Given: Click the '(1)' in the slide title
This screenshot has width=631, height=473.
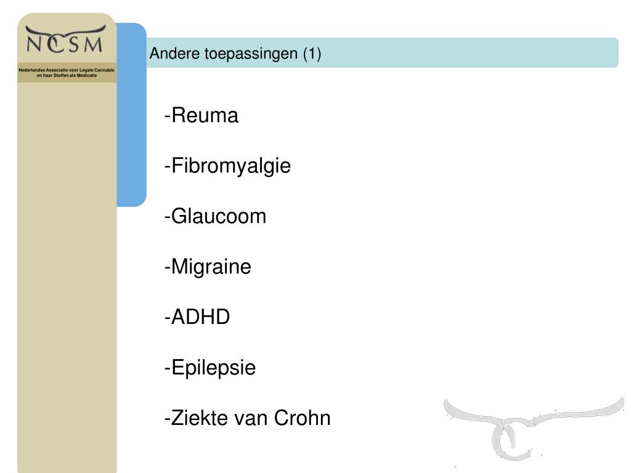Looking at the screenshot, I should point(311,54).
